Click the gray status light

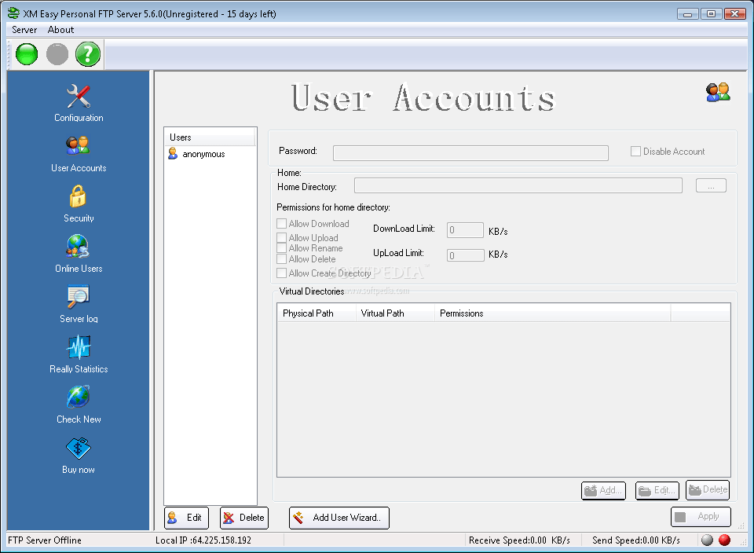click(707, 540)
